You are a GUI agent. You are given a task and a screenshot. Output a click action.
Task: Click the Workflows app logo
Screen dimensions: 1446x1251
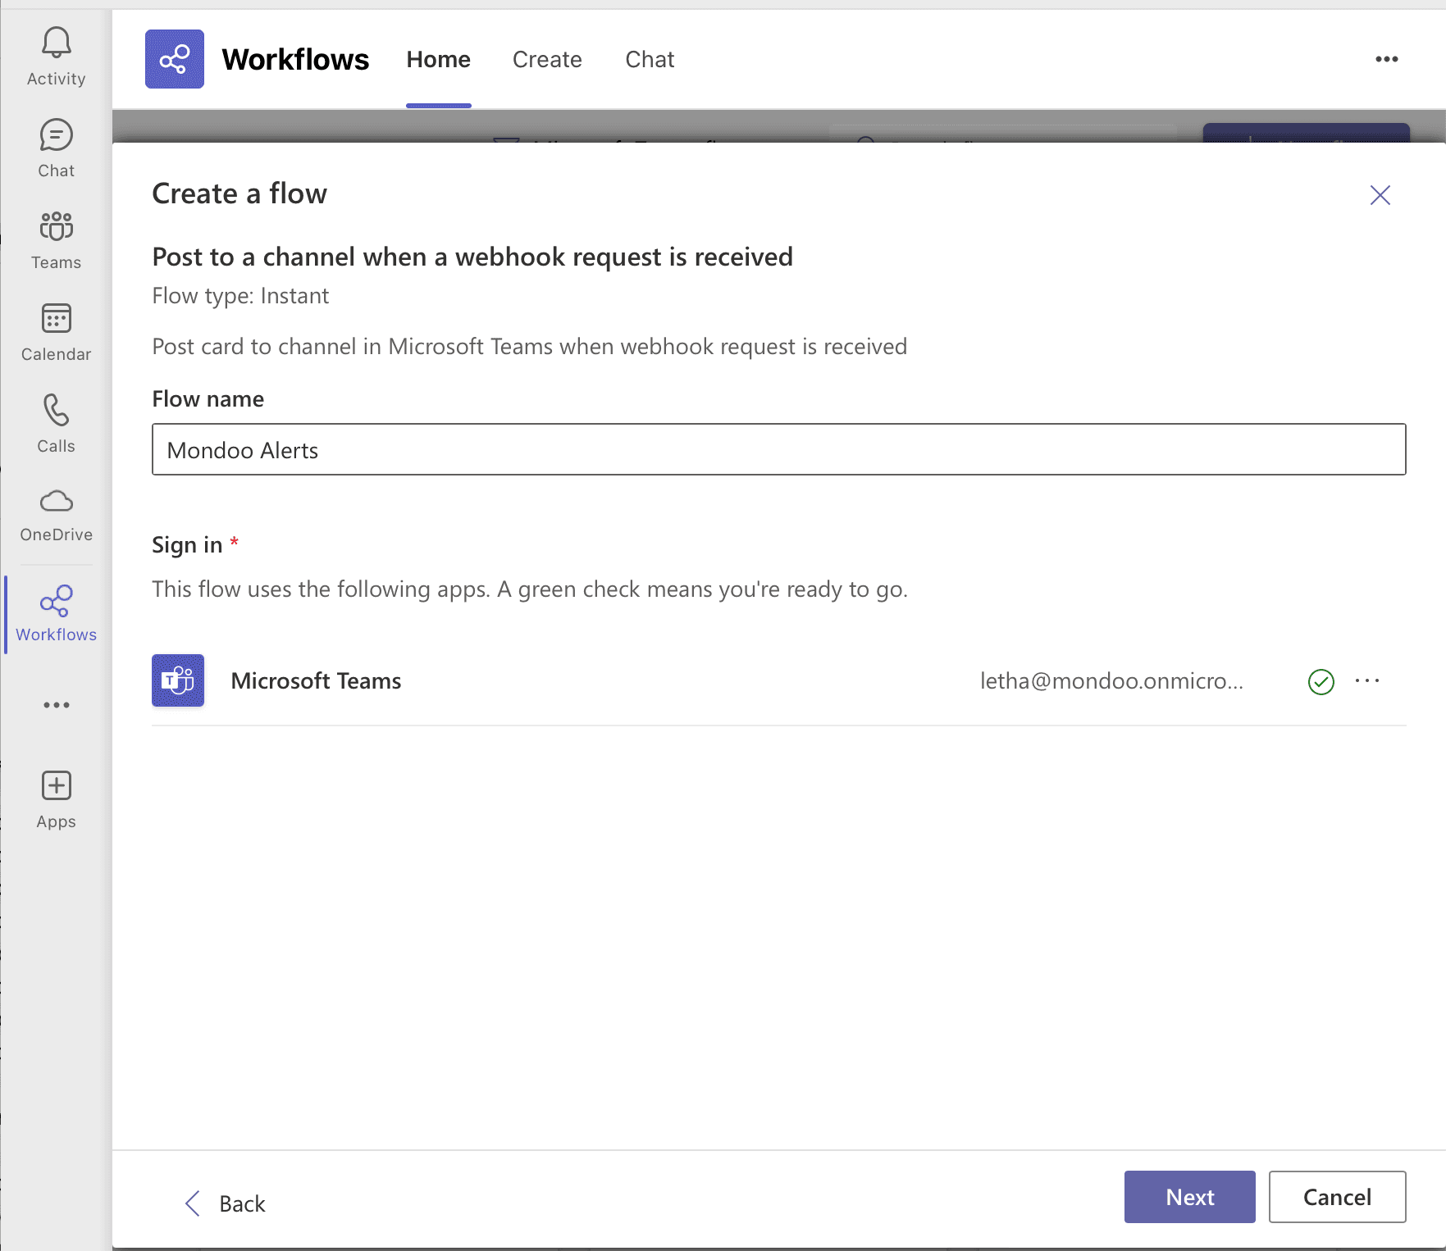[174, 58]
